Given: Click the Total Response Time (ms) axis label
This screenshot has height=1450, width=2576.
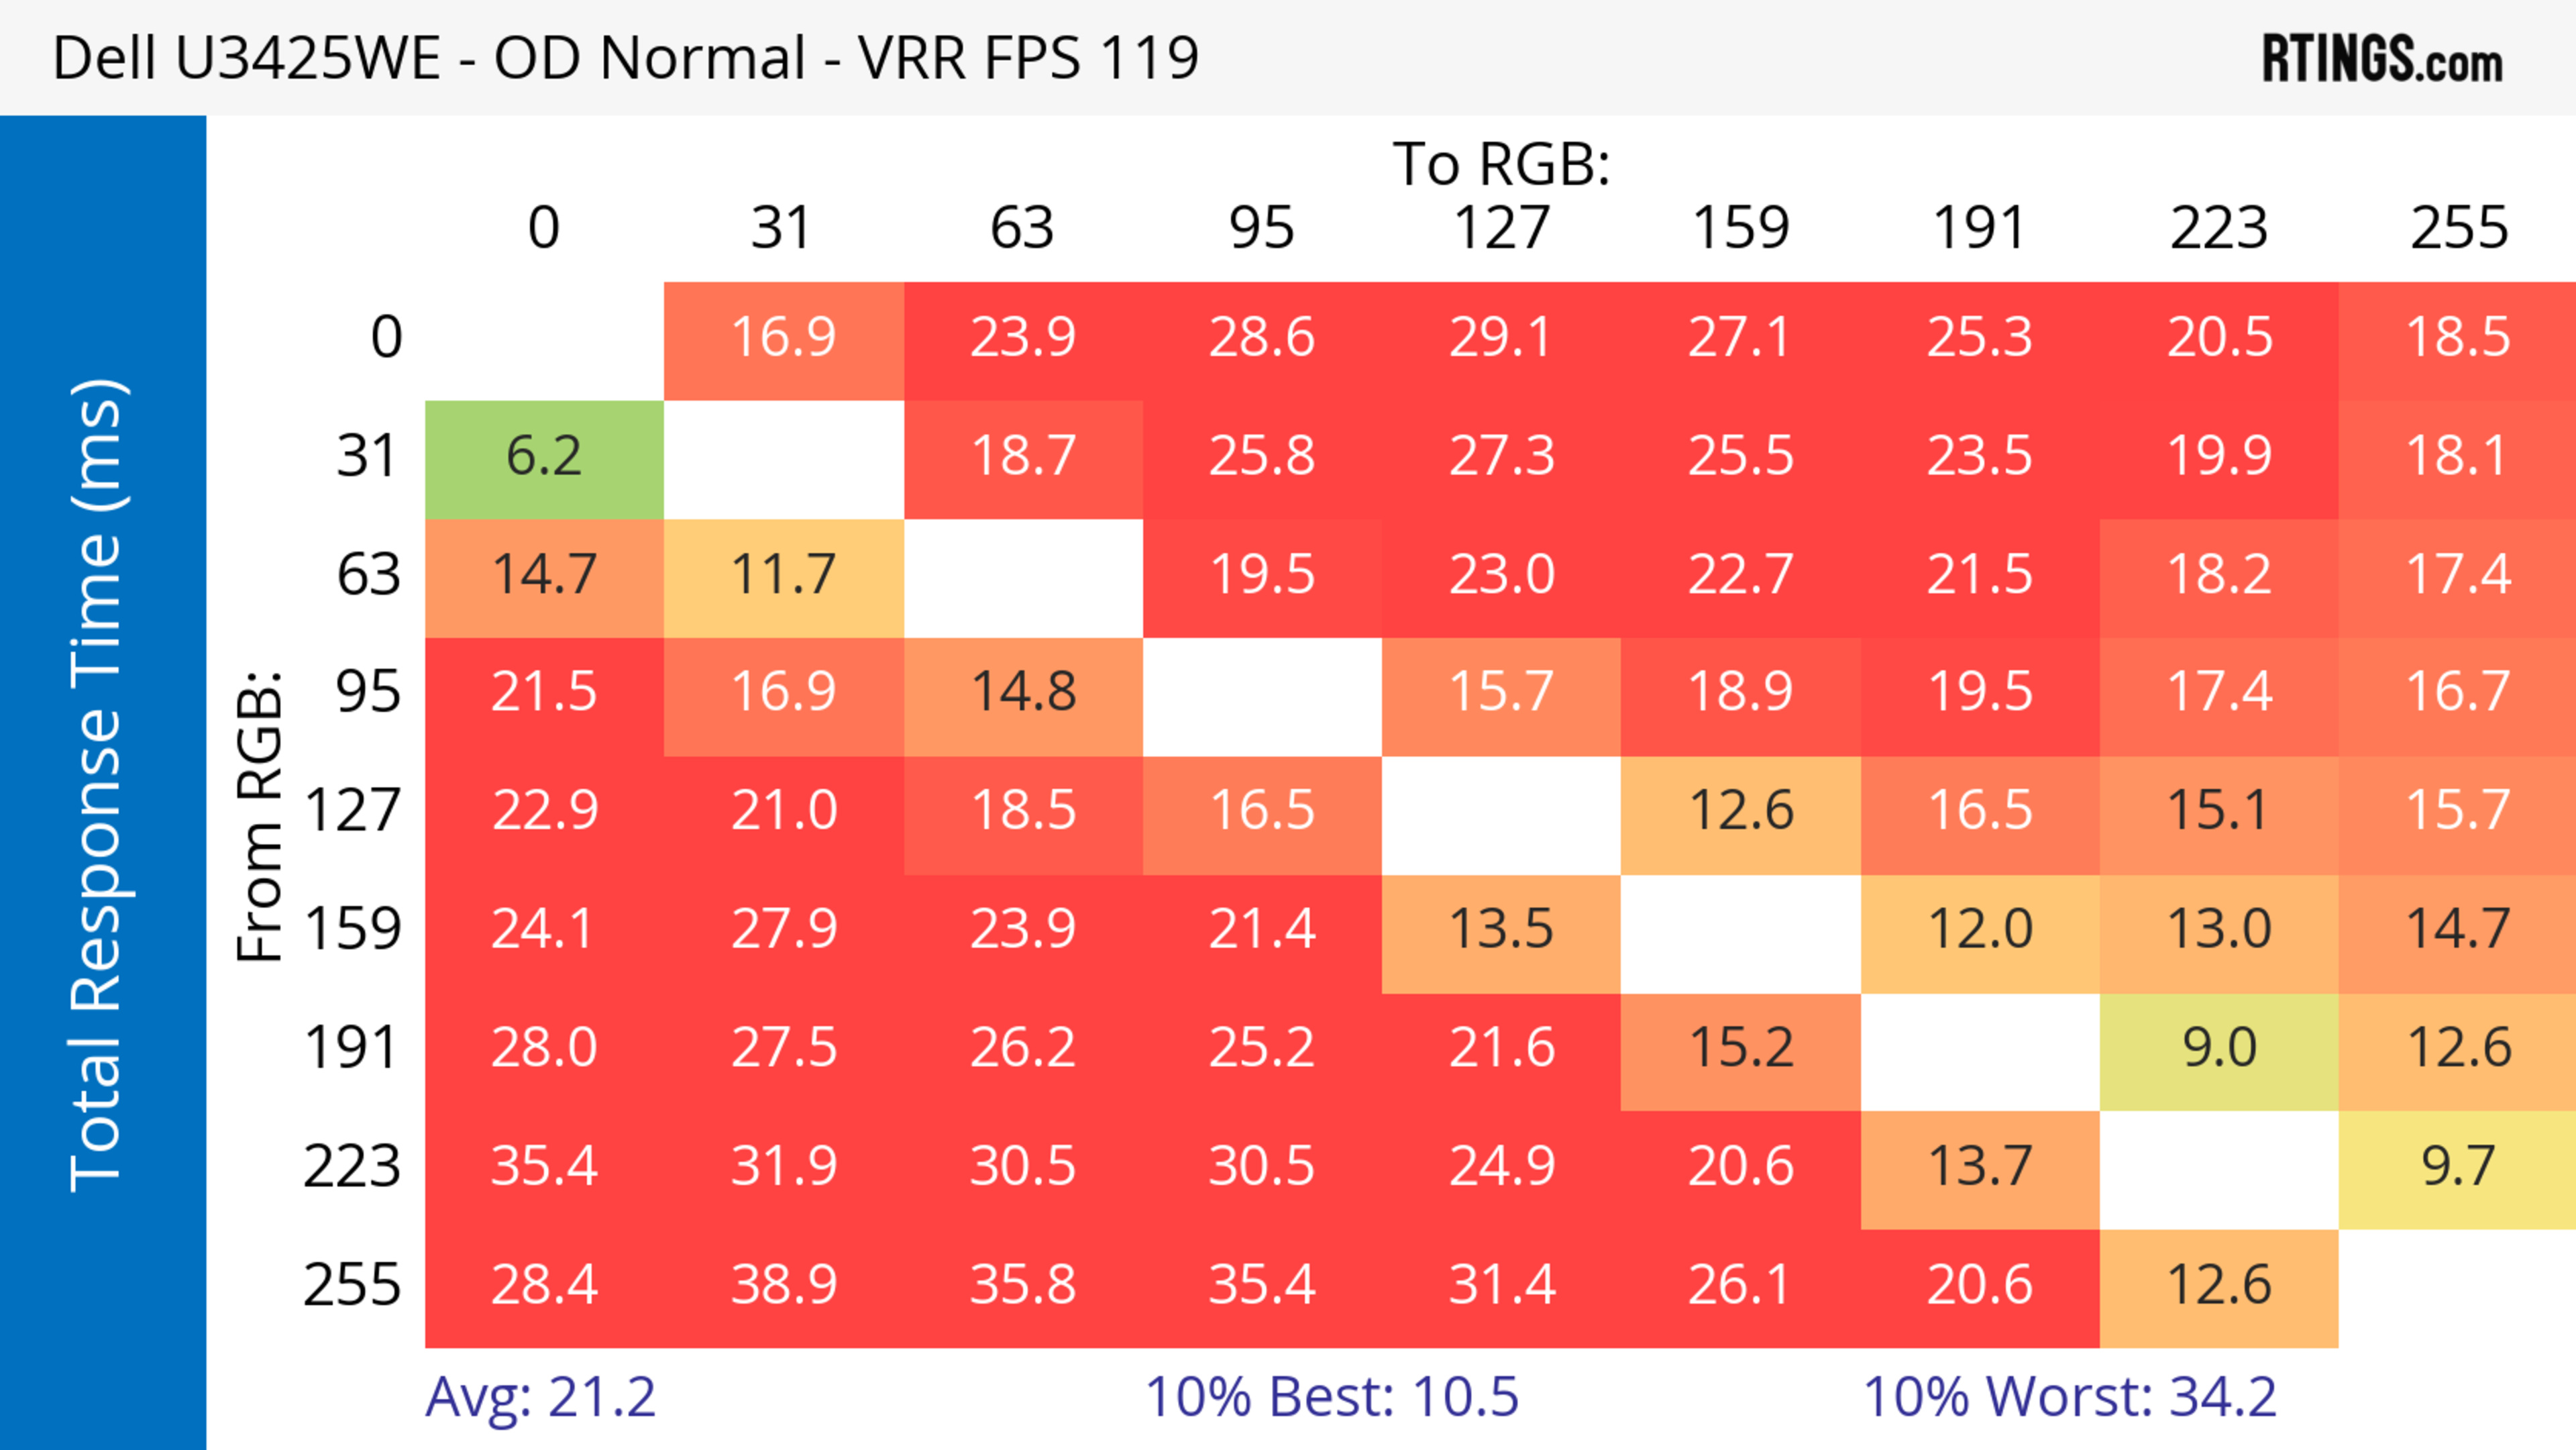Looking at the screenshot, I should pyautogui.click(x=98, y=786).
